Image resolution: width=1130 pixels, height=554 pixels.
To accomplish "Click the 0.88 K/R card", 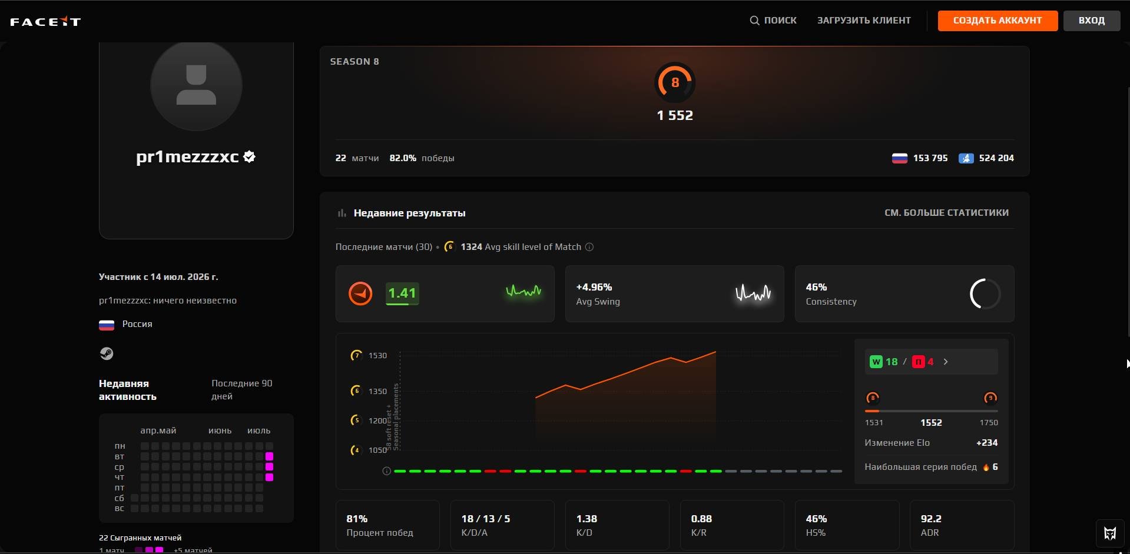I will [x=732, y=525].
